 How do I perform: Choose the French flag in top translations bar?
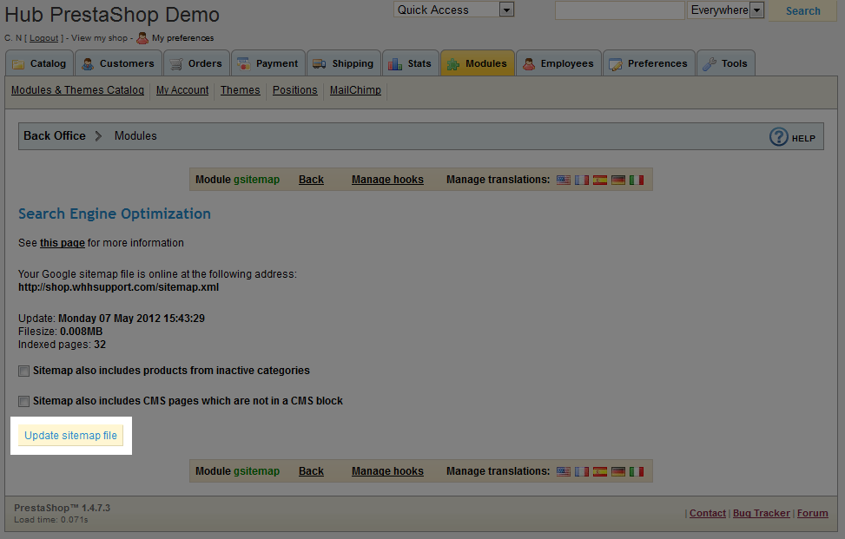point(582,180)
